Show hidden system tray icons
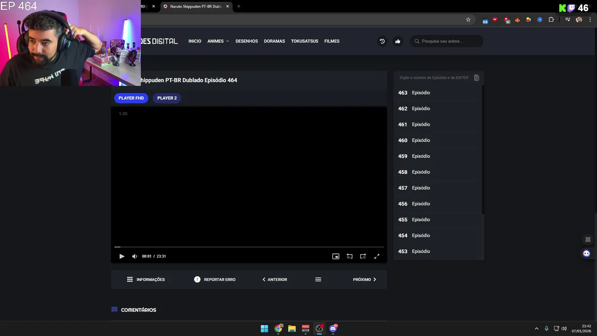Image resolution: width=597 pixels, height=336 pixels. [536, 329]
